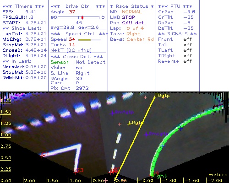
Task: Toggle the Tail signal off value
Action: 187,45
